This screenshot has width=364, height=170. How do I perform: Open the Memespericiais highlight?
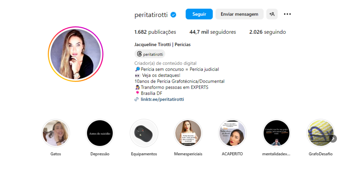coord(188,133)
